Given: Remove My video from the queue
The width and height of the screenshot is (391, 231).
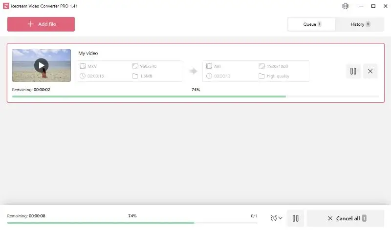Looking at the screenshot, I should [x=370, y=71].
